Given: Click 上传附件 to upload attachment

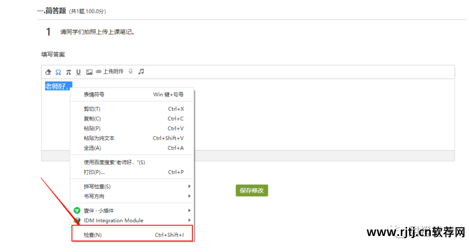Looking at the screenshot, I should coord(109,71).
